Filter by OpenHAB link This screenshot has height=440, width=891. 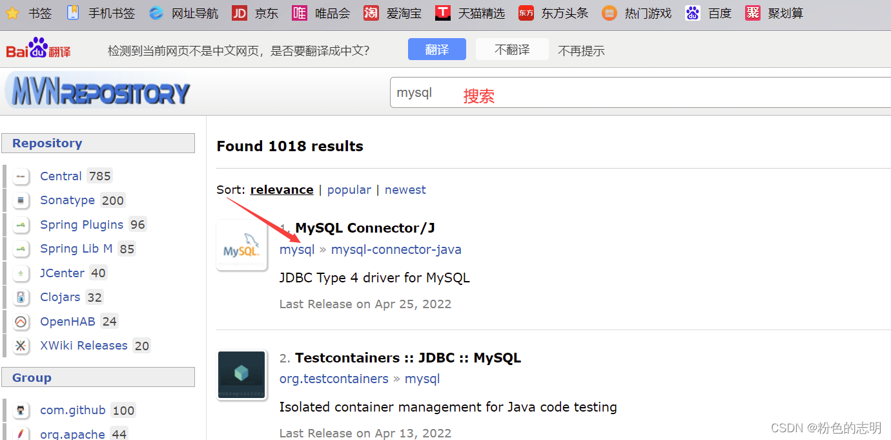tap(68, 322)
